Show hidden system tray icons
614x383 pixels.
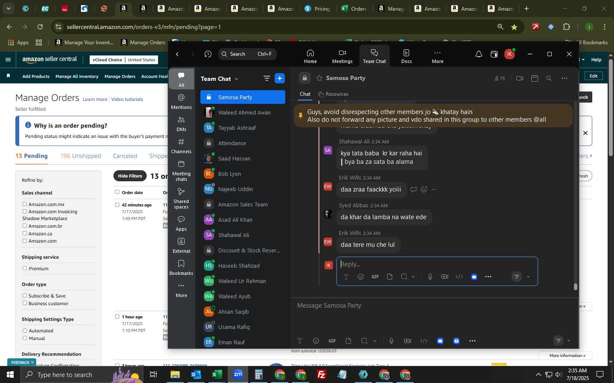[538, 374]
